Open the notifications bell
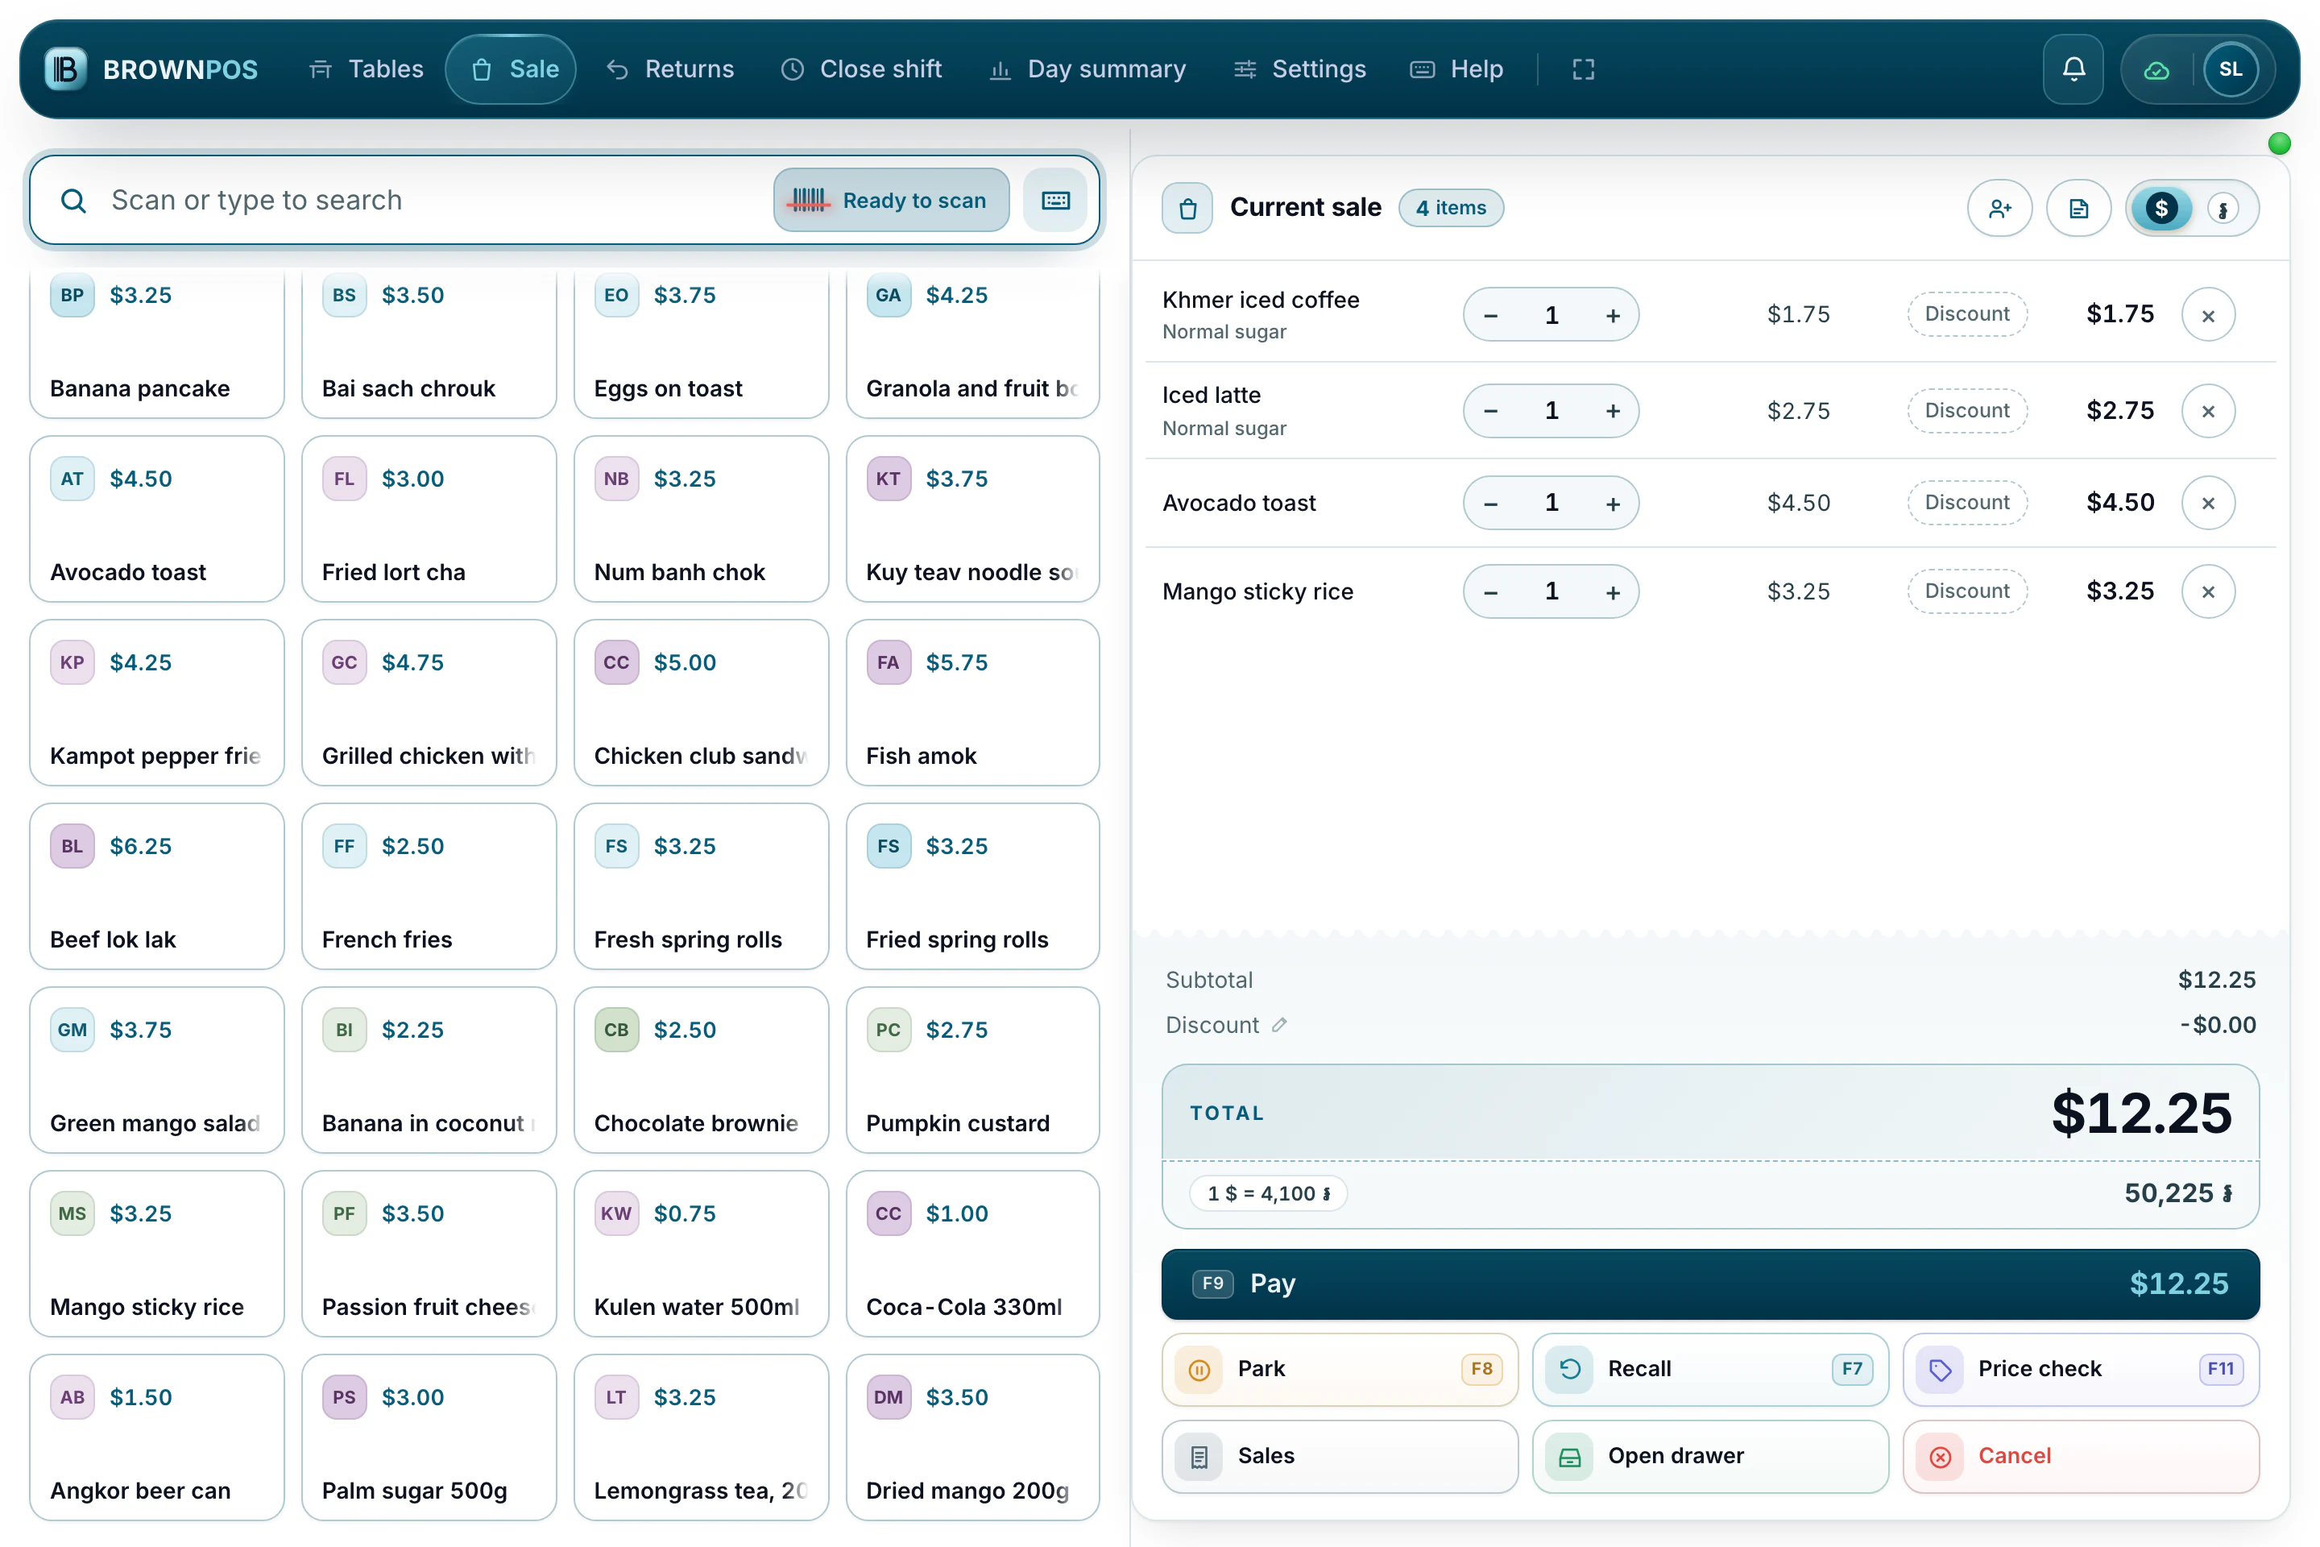 [2073, 69]
